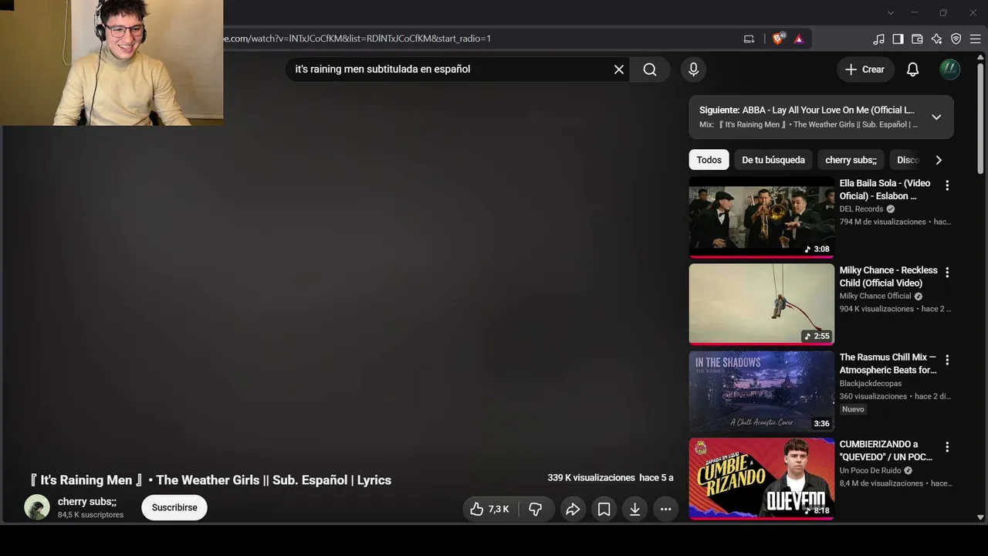The width and height of the screenshot is (988, 556).
Task: Click the Crear button
Action: pyautogui.click(x=865, y=69)
